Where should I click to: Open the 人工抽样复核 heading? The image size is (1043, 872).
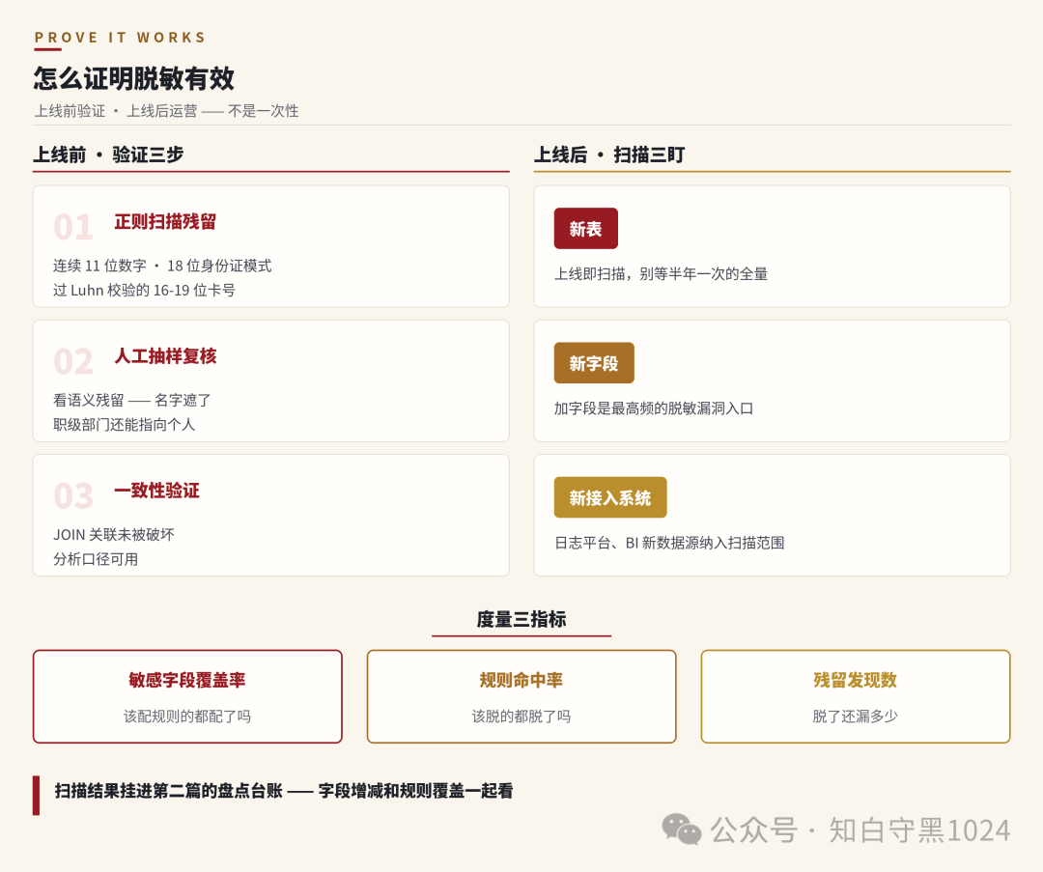(x=165, y=356)
